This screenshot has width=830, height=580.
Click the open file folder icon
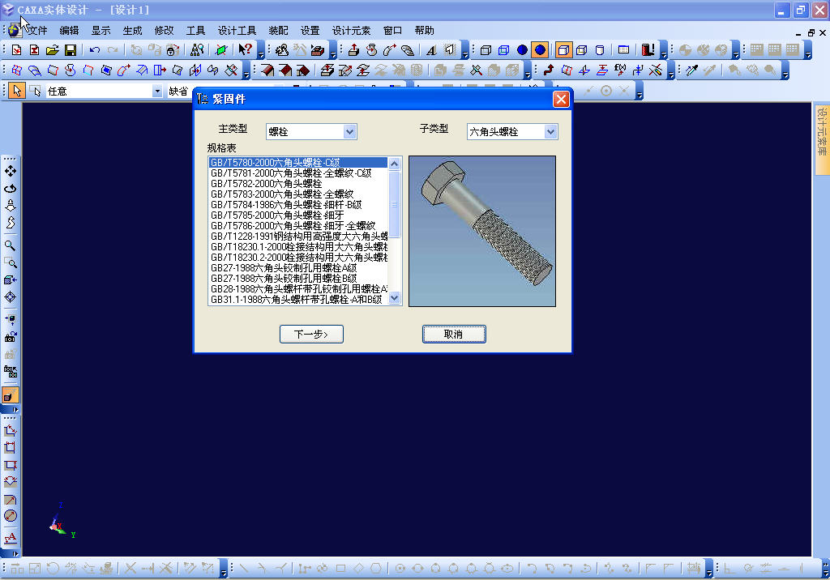[x=52, y=49]
